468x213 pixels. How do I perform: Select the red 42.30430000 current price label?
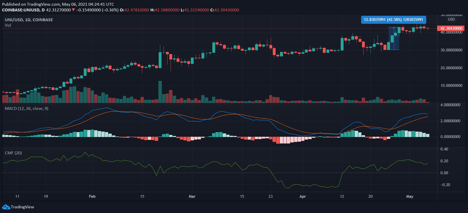click(451, 28)
